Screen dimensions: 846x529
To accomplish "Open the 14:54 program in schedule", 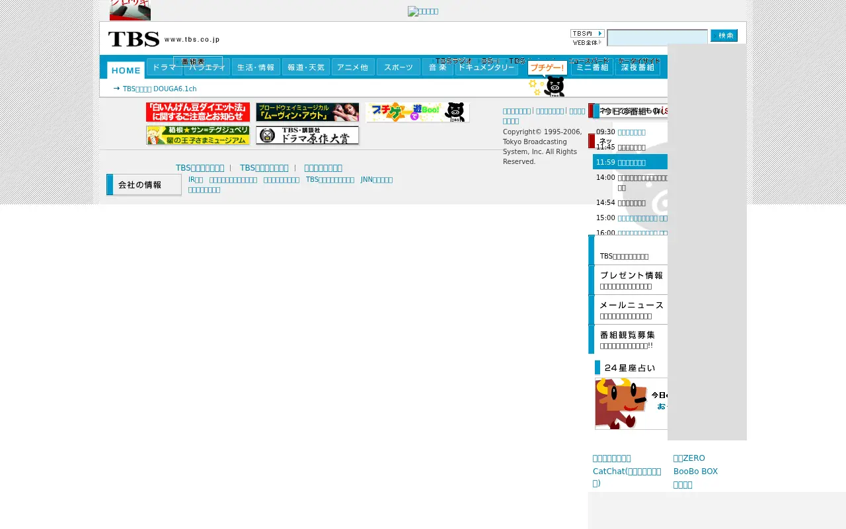I will pos(631,203).
